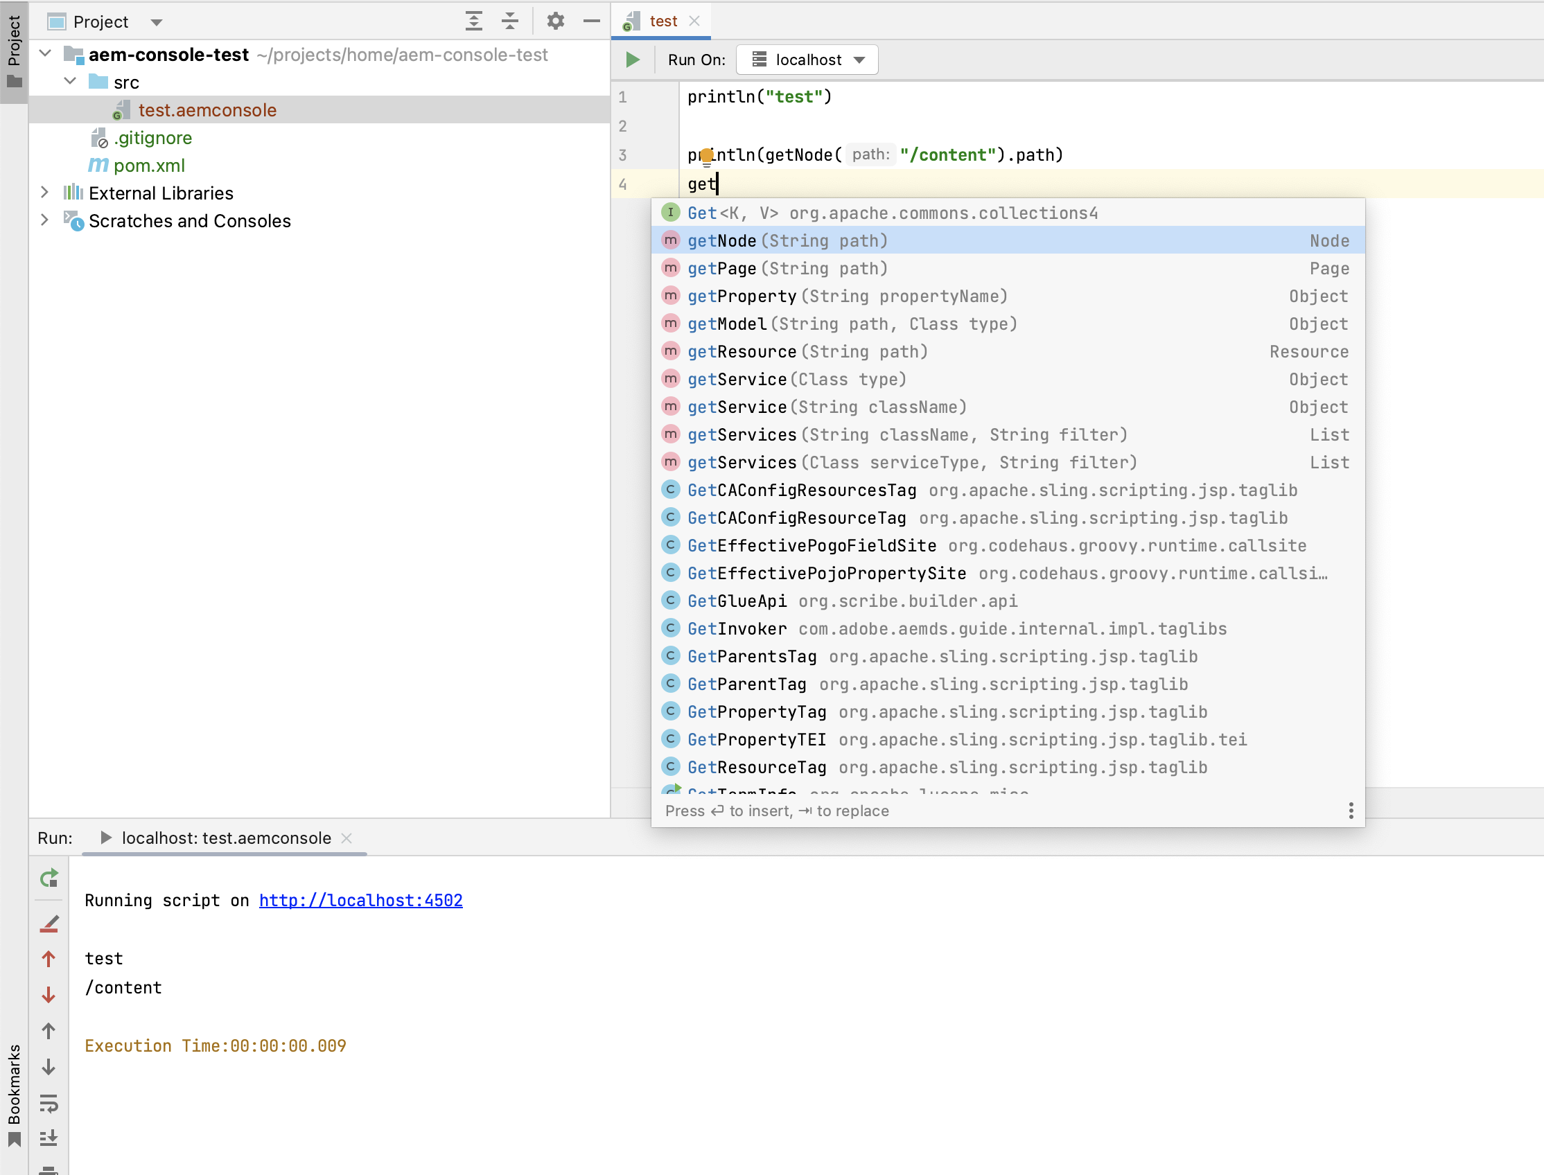Toggle scroll-to-end in Run toolbar
Image resolution: width=1544 pixels, height=1175 pixels.
pos(49,1138)
